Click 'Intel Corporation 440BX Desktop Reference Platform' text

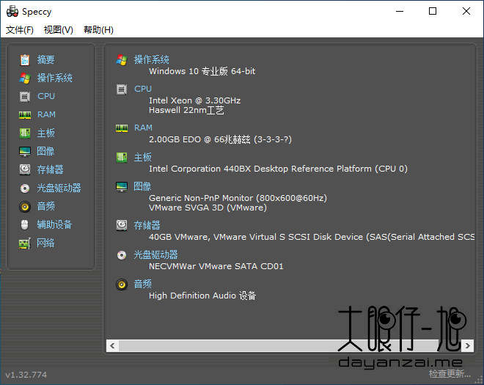pyautogui.click(x=260, y=169)
